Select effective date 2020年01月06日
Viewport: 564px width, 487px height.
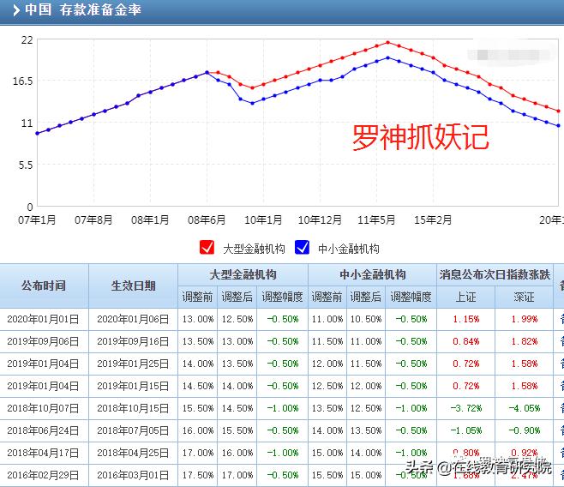tap(133, 319)
